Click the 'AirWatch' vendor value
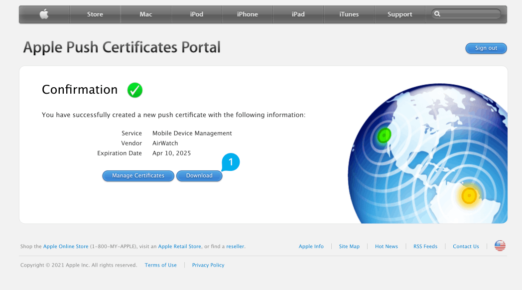The width and height of the screenshot is (522, 290). [165, 143]
